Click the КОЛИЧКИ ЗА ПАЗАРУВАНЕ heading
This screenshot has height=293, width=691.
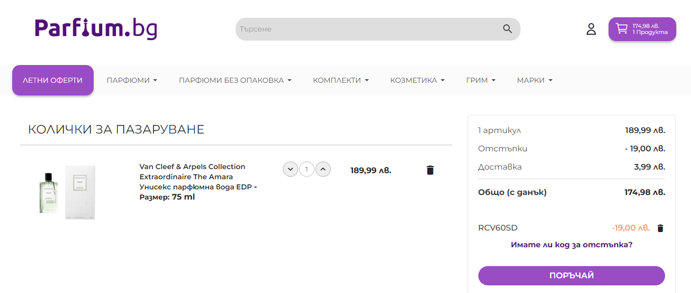coord(116,129)
